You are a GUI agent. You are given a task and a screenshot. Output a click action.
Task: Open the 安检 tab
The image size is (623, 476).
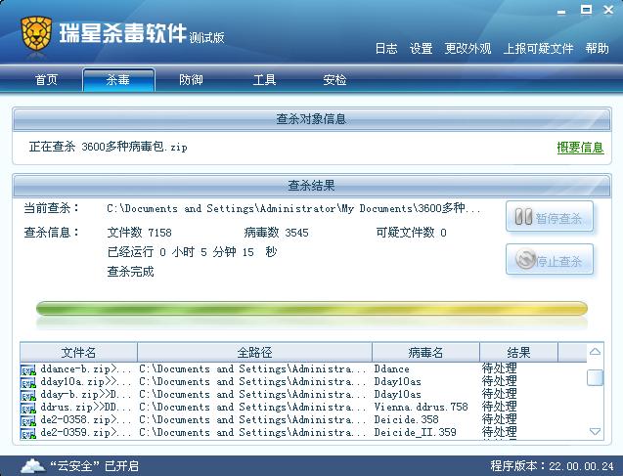(334, 80)
